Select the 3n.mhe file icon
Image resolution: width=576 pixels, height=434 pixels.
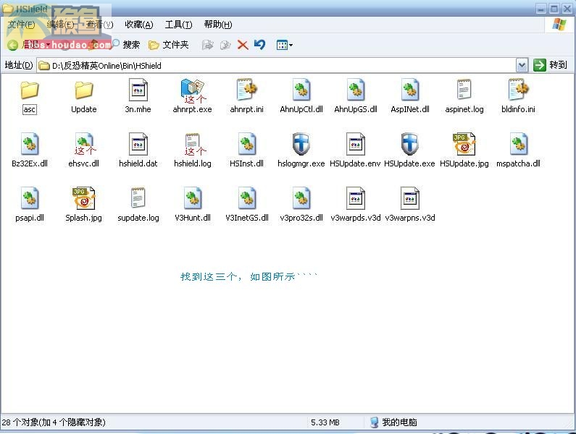[x=138, y=90]
